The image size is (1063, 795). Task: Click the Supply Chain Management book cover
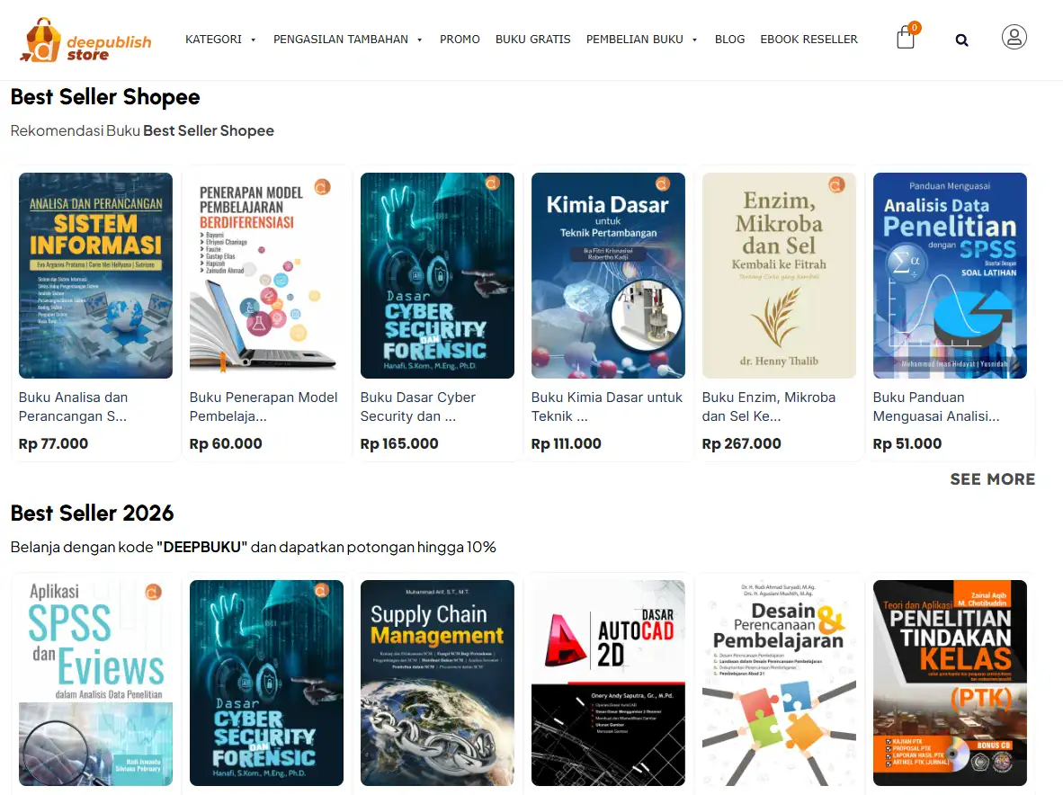pos(437,683)
